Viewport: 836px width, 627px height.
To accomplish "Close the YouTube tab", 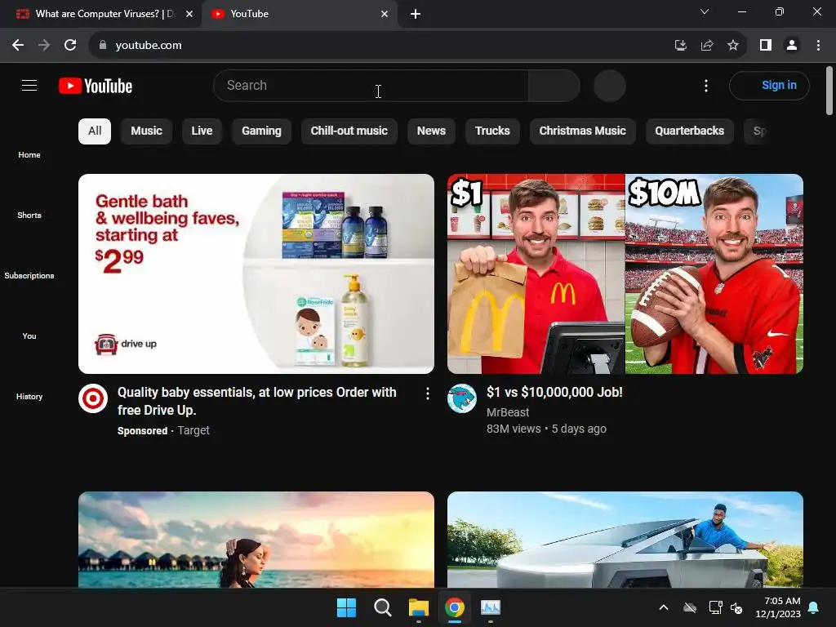I will tap(385, 14).
